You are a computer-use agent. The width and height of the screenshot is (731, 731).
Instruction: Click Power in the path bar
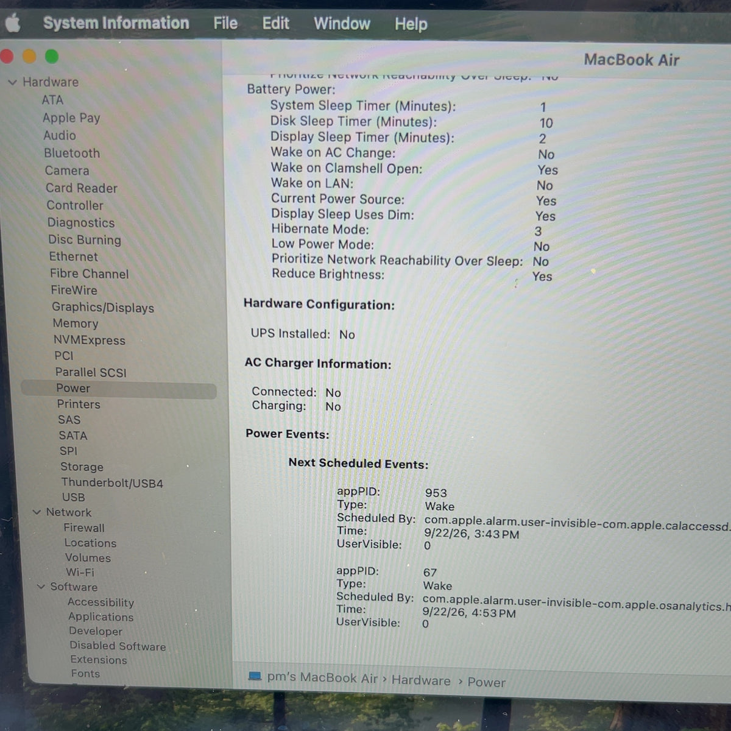(x=486, y=682)
